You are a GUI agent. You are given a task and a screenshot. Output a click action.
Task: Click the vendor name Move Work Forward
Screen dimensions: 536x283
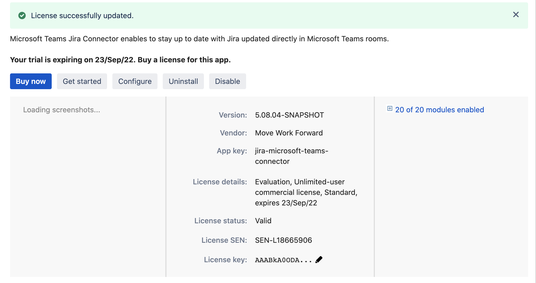coord(289,133)
